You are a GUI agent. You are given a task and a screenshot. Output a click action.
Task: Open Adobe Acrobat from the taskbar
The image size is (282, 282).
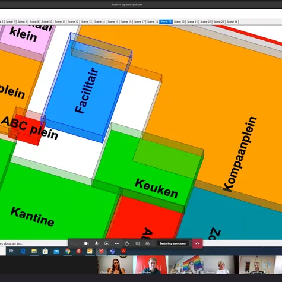(123, 251)
